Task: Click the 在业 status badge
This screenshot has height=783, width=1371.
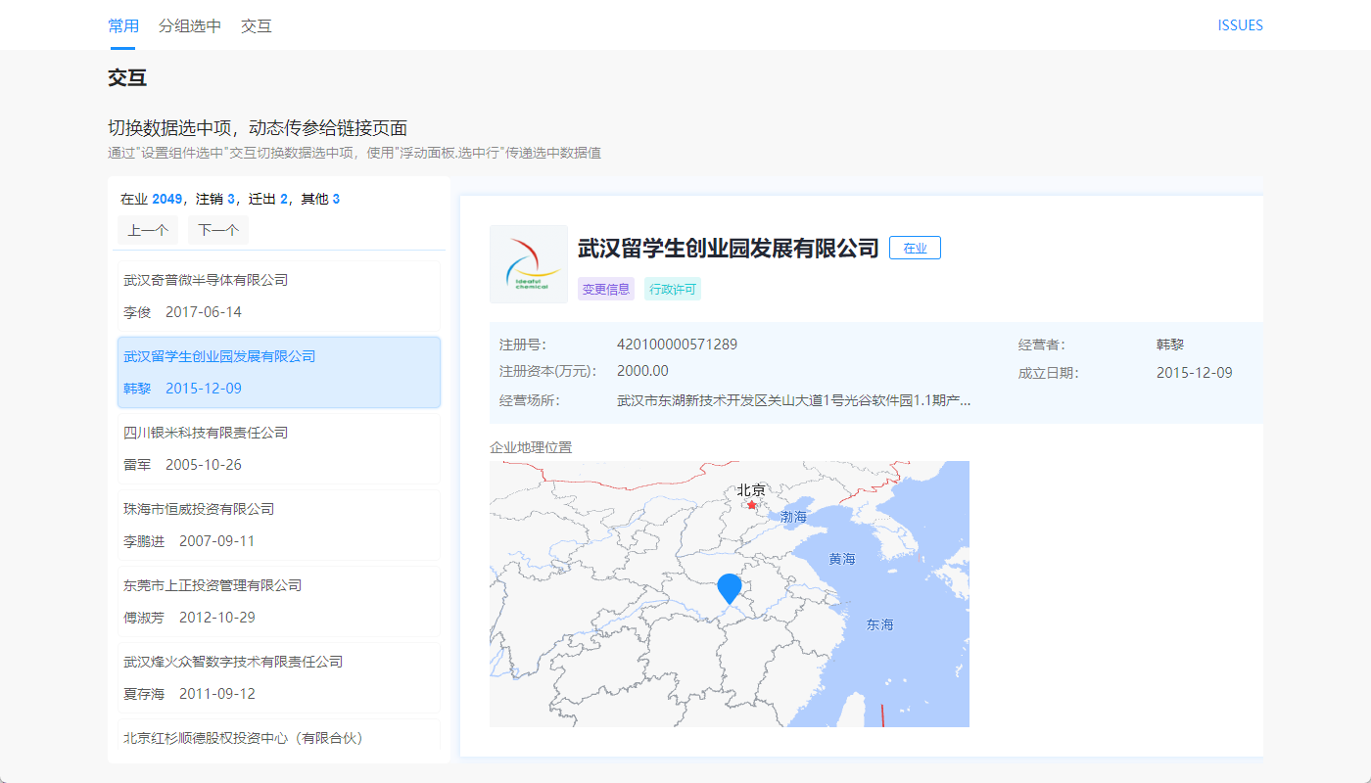Action: pyautogui.click(x=914, y=248)
